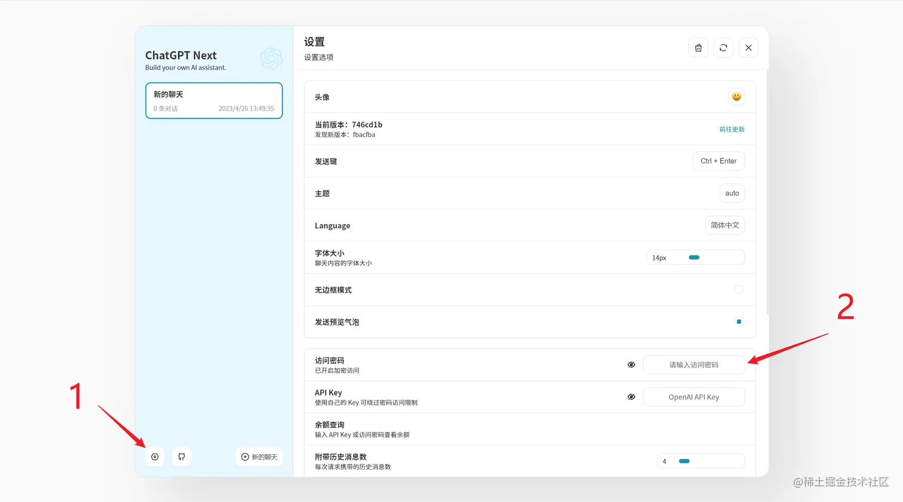903x502 pixels.
Task: Close the settings panel
Action: pyautogui.click(x=748, y=48)
